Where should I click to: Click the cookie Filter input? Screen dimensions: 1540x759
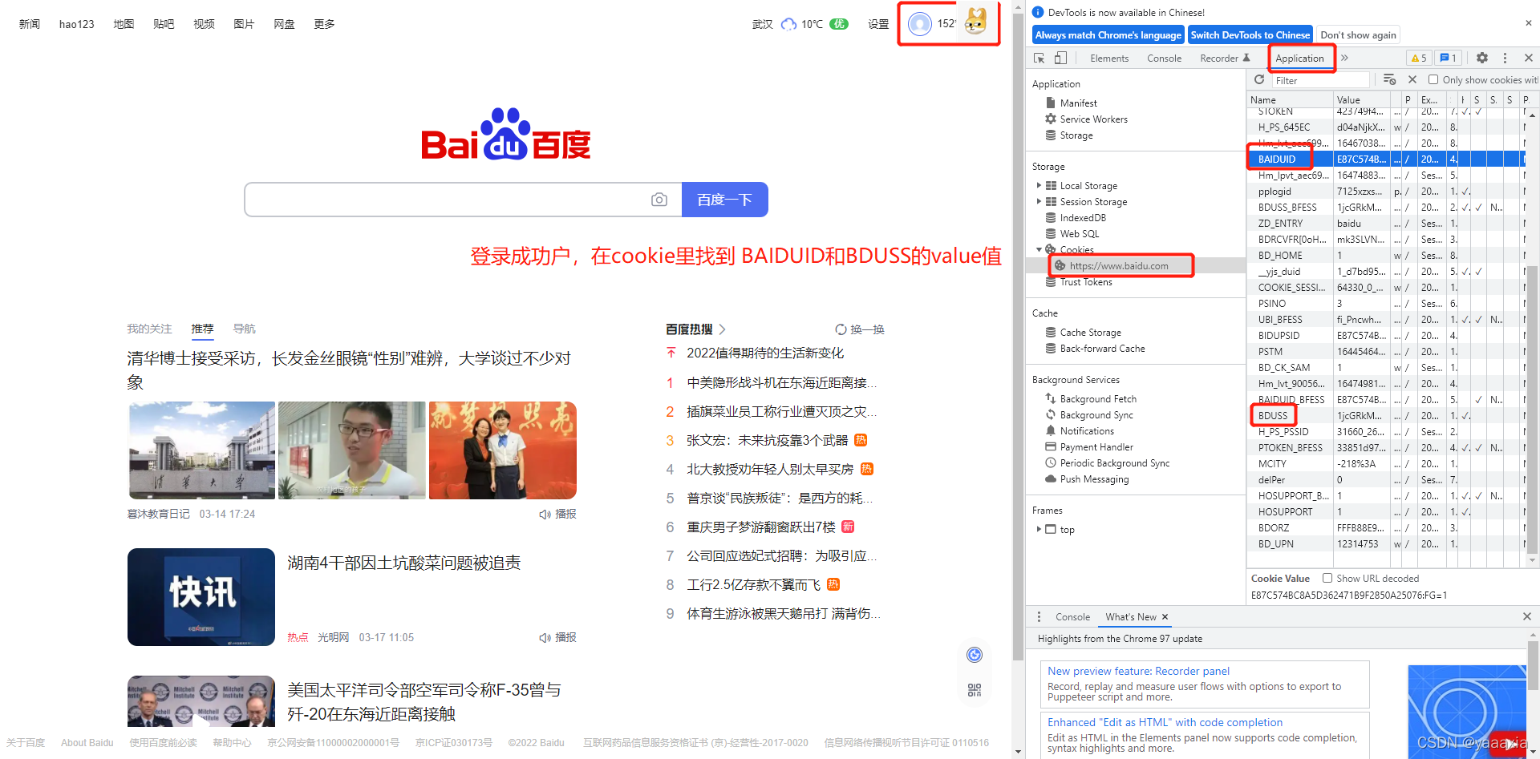(x=1321, y=80)
